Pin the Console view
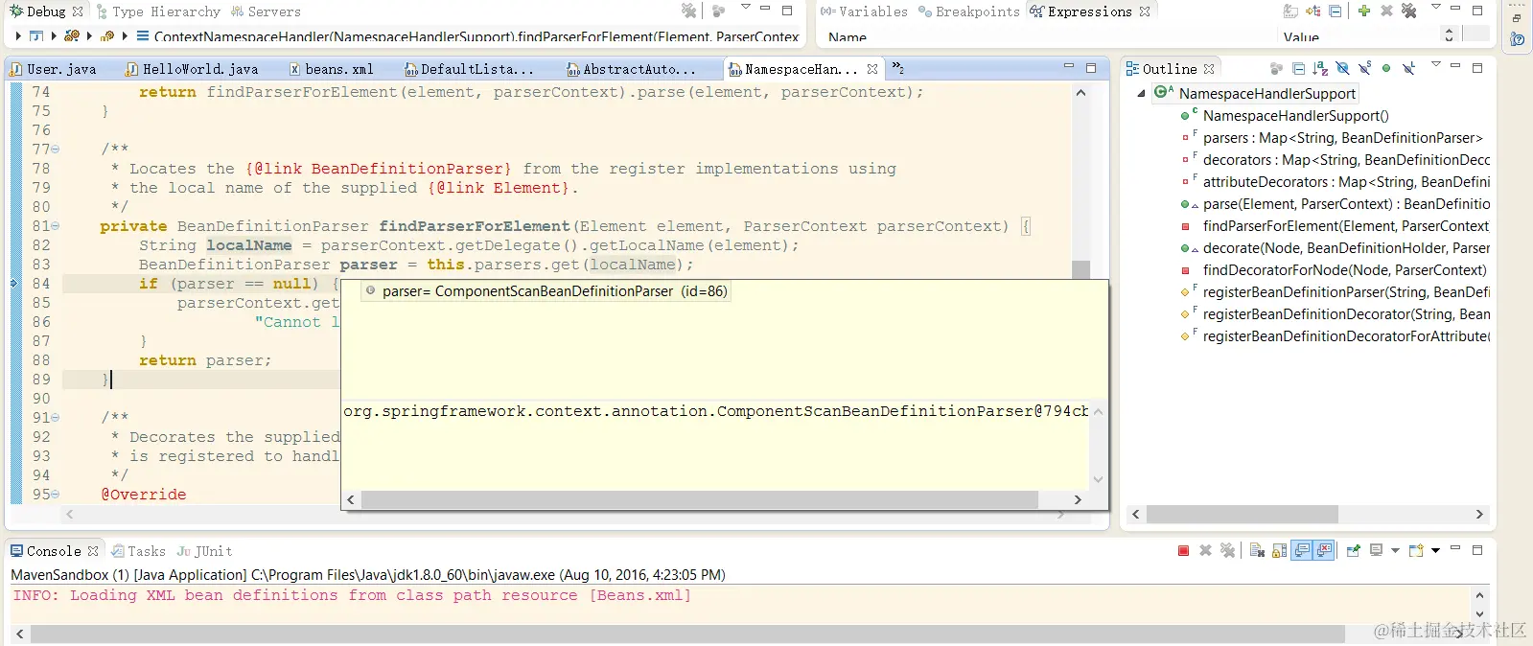The image size is (1533, 646). click(x=1354, y=551)
